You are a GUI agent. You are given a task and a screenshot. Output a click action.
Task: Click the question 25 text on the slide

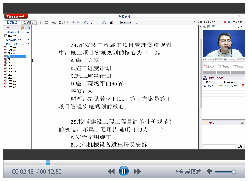click(115, 126)
